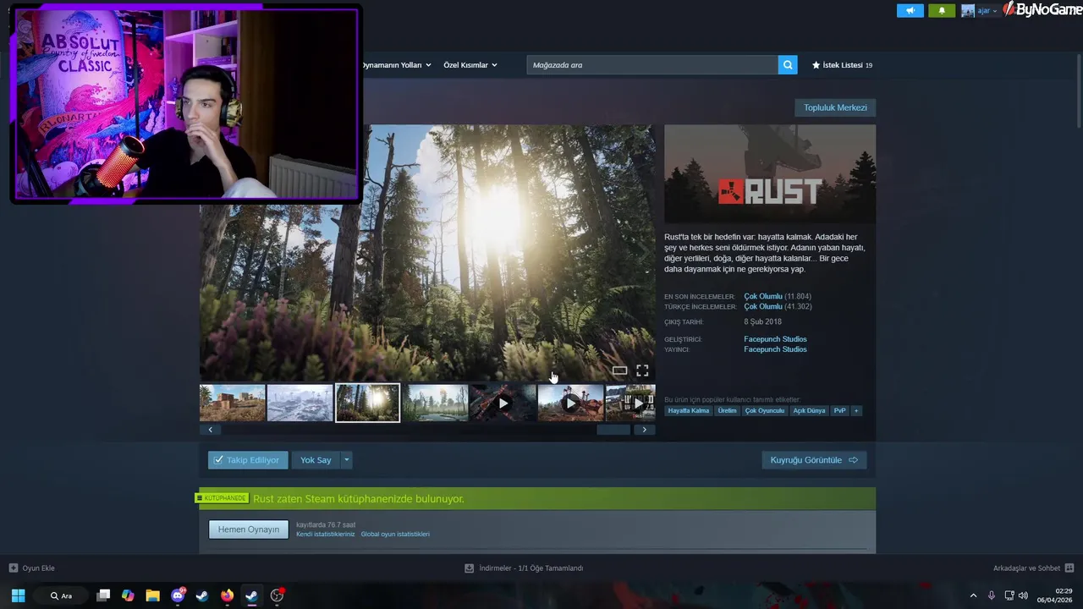
Task: Open the Topluluk Merkezi button
Action: [x=835, y=107]
